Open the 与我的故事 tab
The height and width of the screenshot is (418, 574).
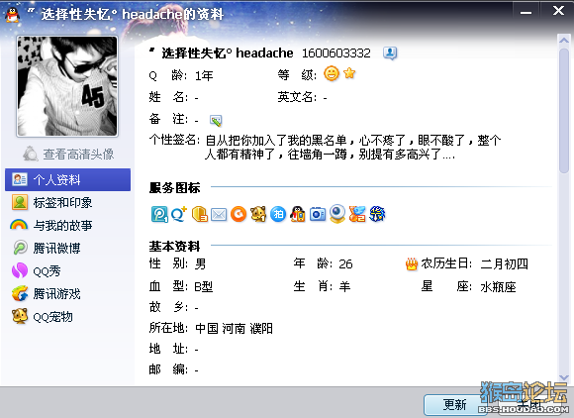(67, 225)
